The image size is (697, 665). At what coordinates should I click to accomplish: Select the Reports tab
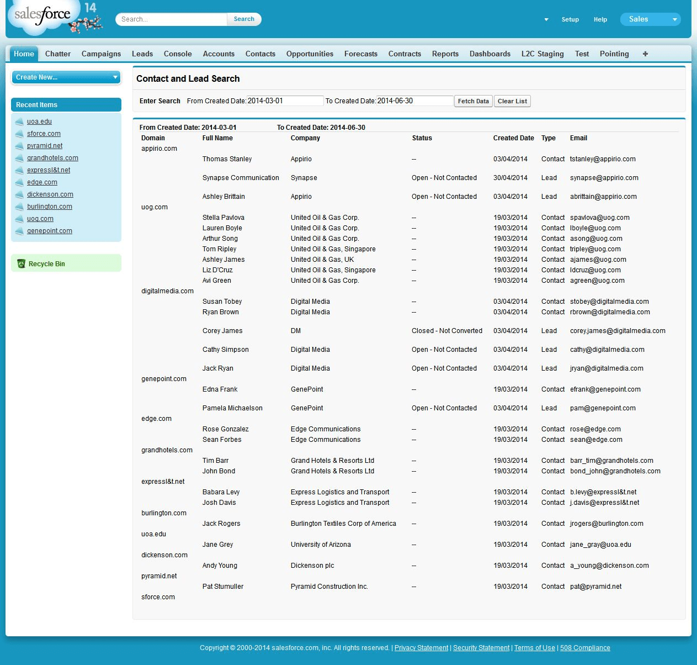coord(445,54)
